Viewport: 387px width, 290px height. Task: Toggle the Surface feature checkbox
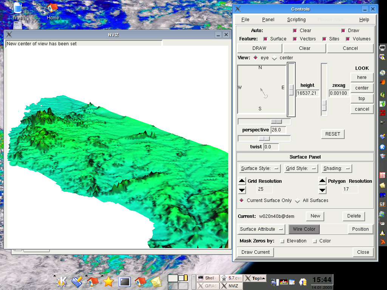(265, 39)
